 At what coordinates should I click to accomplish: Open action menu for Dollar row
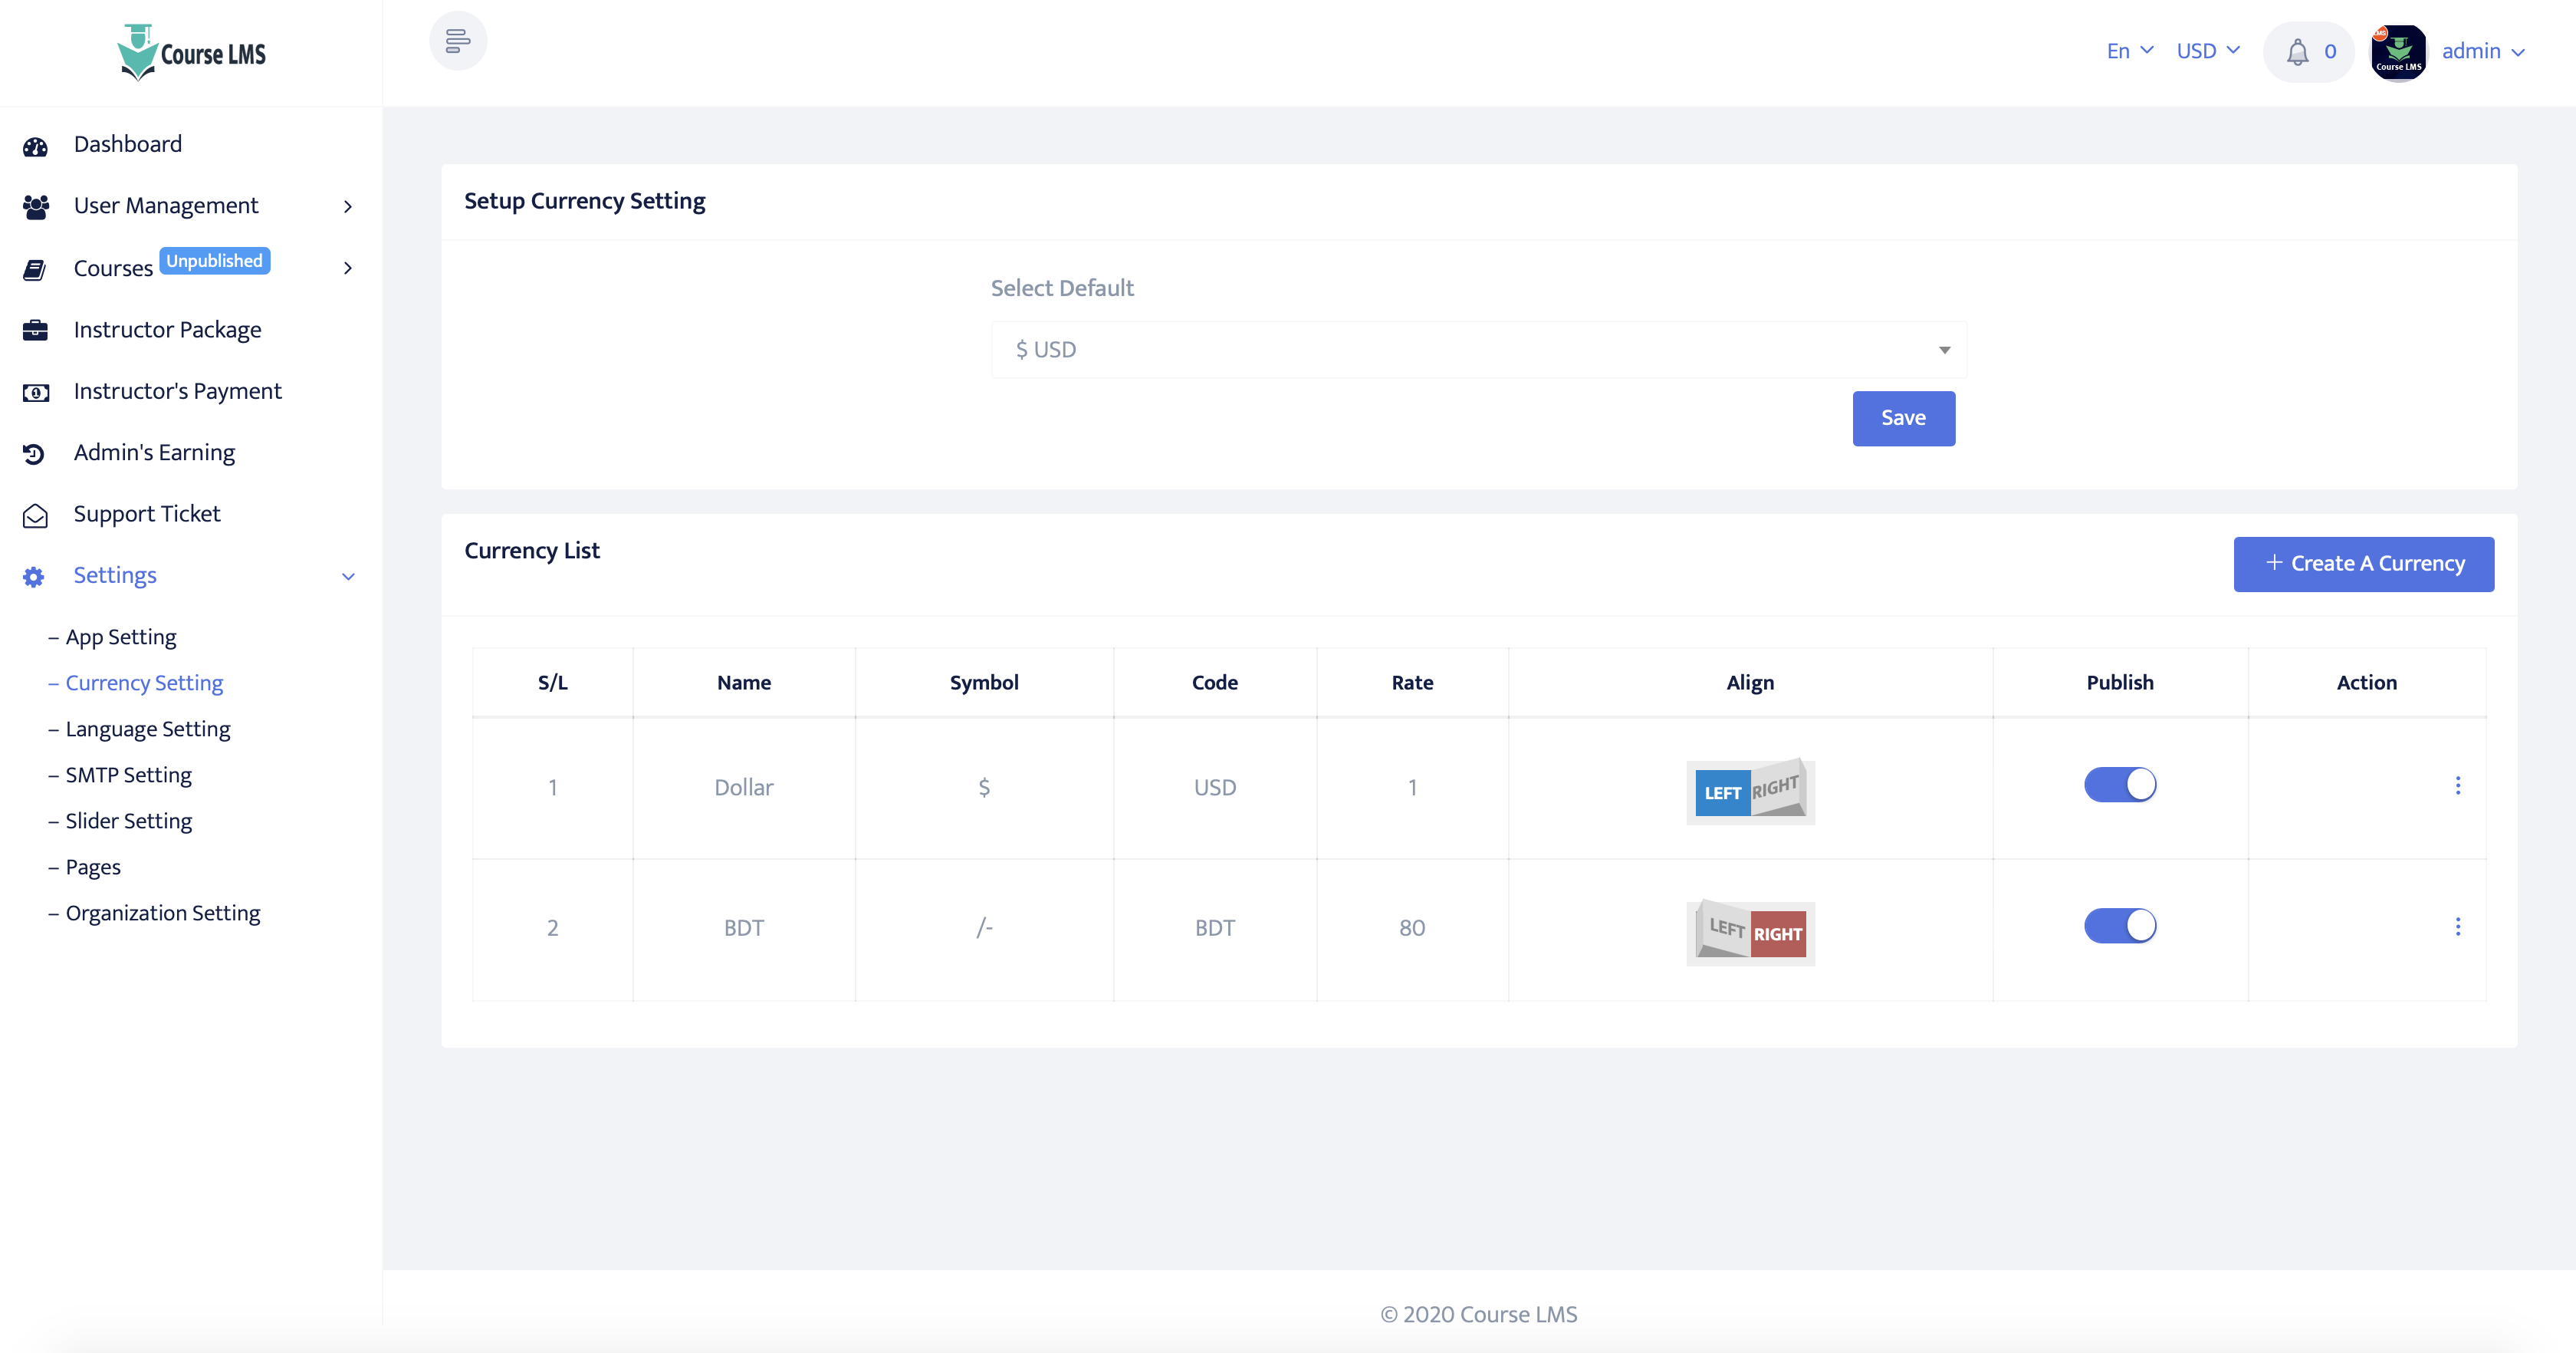[x=2457, y=785]
